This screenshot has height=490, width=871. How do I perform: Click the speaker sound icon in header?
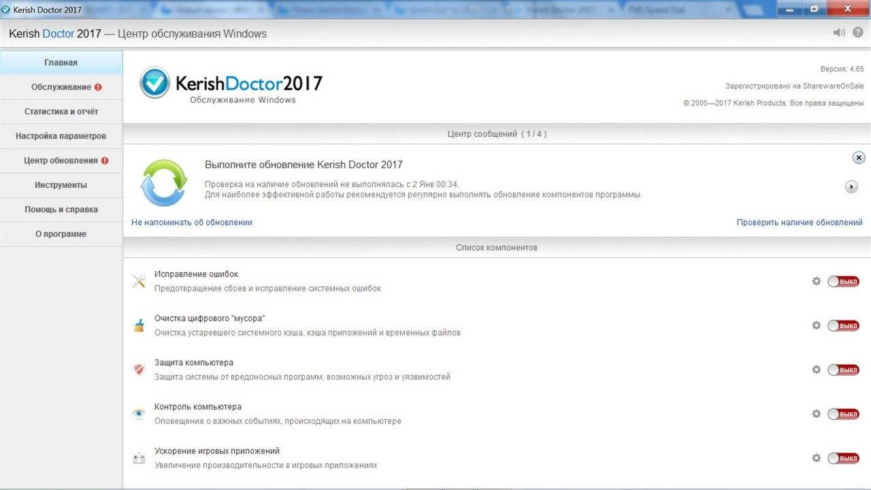coord(839,33)
